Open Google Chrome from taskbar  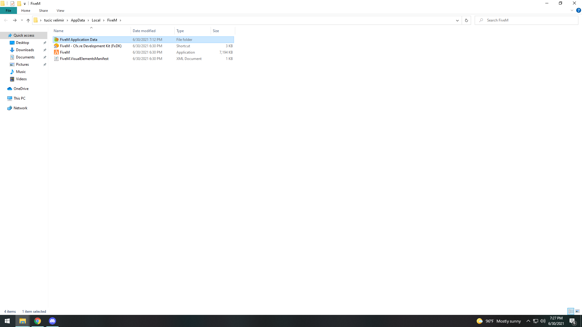click(x=38, y=321)
